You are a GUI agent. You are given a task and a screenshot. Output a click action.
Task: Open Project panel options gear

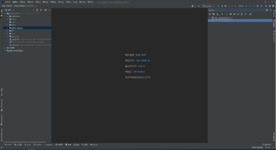tap(46, 10)
